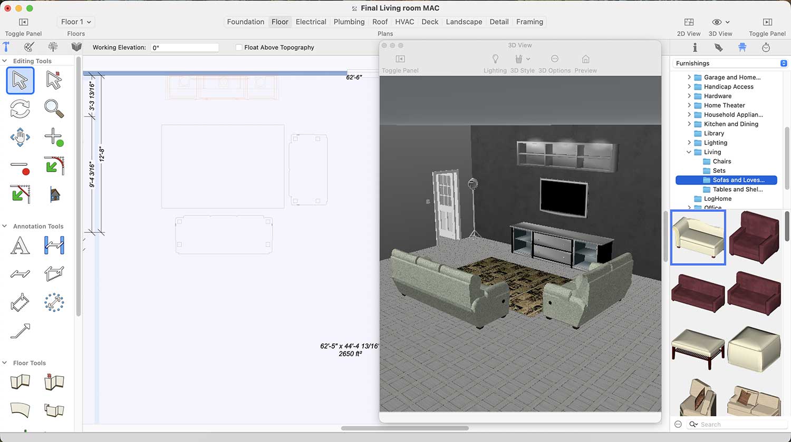Viewport: 791px width, 442px height.
Task: Select the Pan hand tool
Action: click(20, 137)
